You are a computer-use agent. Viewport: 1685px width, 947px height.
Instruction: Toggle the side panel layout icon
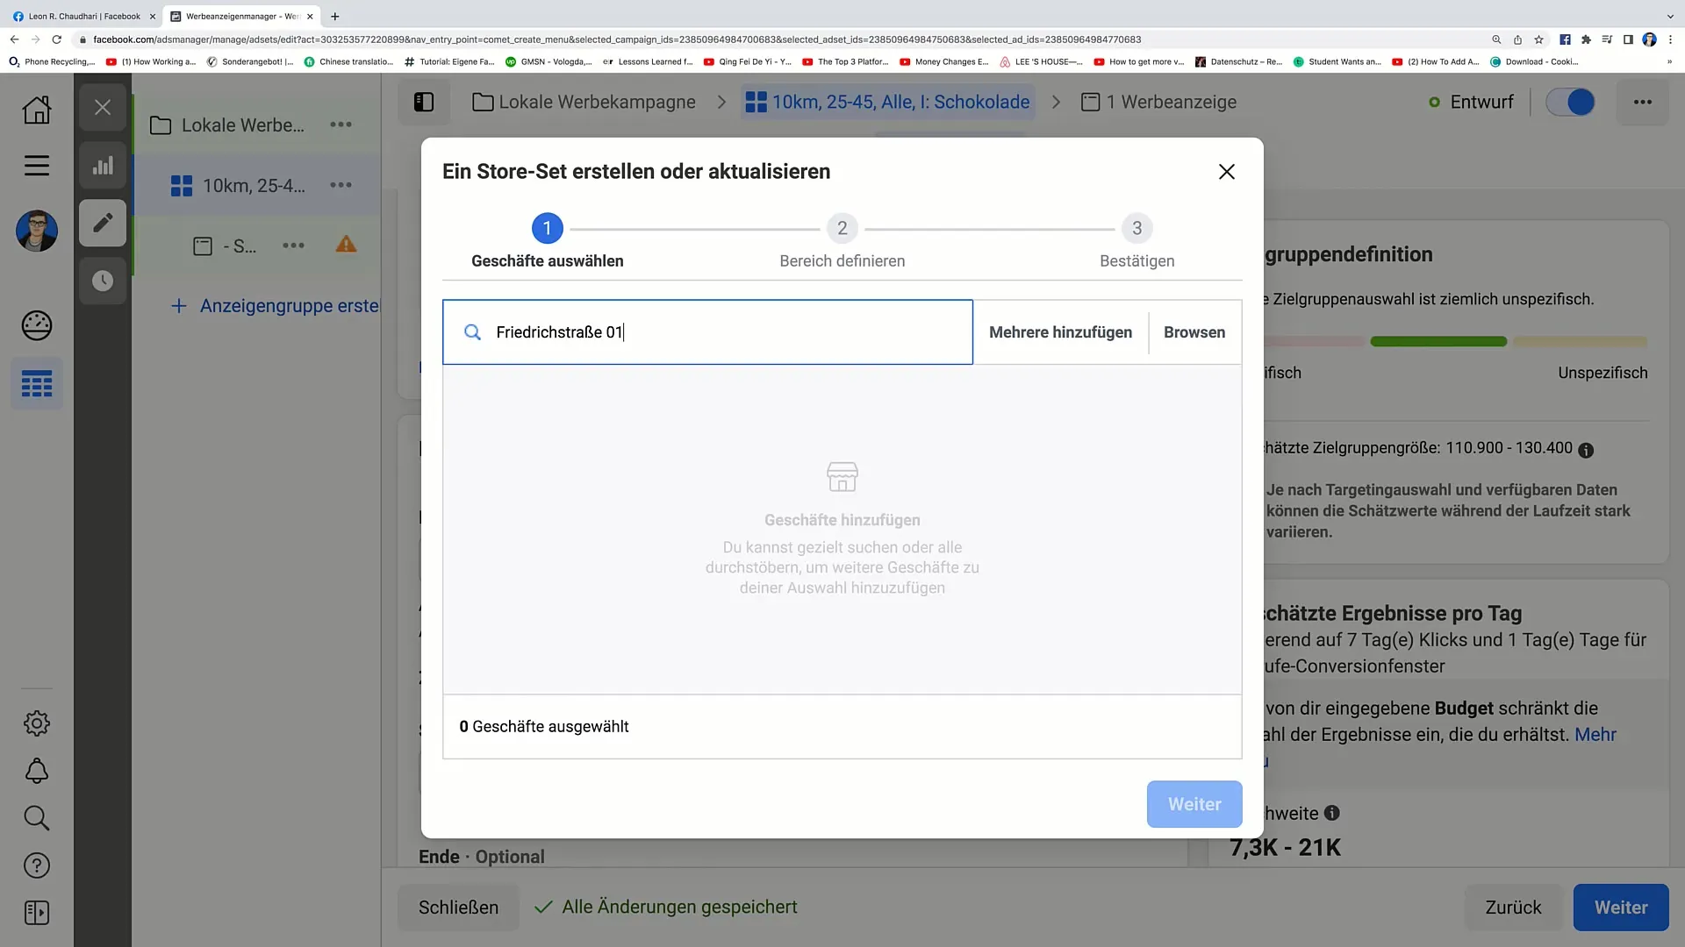[x=424, y=103]
